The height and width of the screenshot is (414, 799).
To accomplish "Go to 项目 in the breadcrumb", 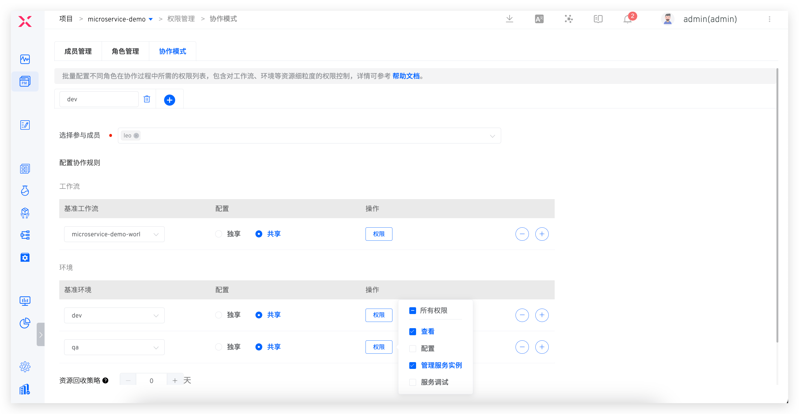I will coord(66,19).
